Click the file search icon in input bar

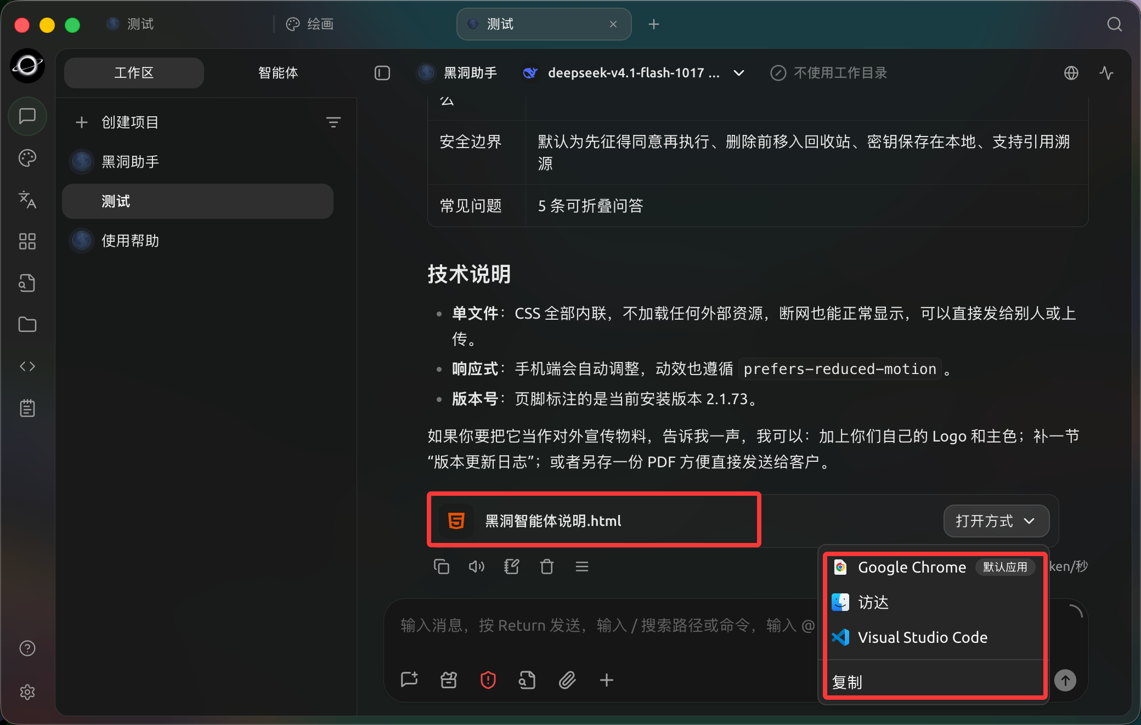[x=528, y=680]
